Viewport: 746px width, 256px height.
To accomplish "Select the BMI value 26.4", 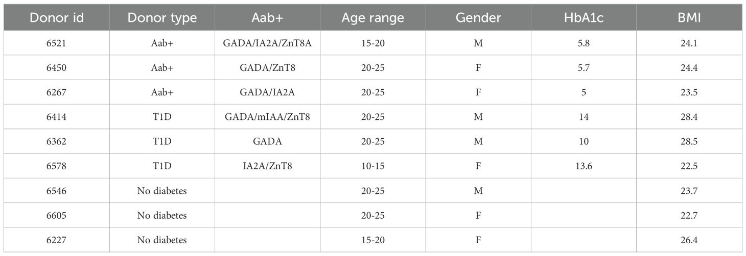I will (x=689, y=240).
